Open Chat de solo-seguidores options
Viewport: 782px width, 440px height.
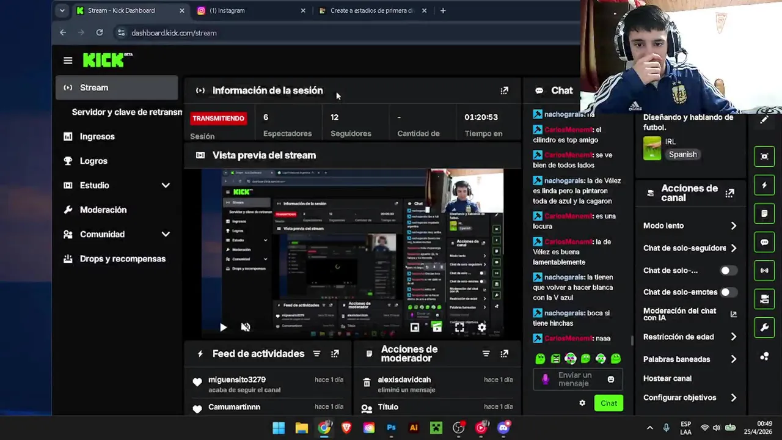pos(690,248)
